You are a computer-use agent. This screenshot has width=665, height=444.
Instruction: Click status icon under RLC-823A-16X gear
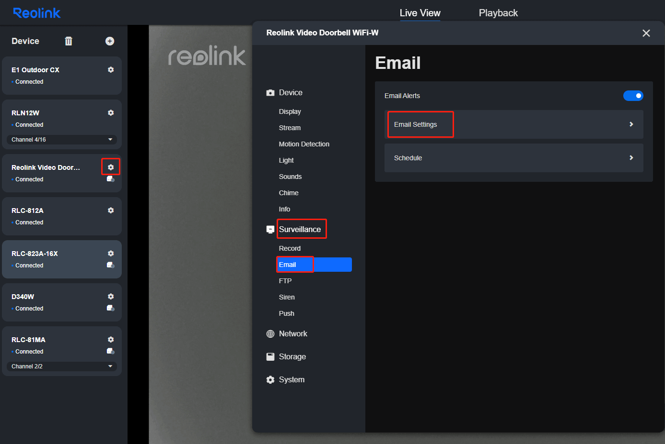(111, 265)
